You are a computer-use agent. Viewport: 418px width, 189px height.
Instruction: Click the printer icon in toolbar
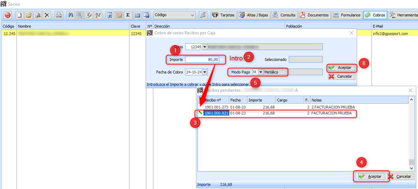tap(59, 15)
